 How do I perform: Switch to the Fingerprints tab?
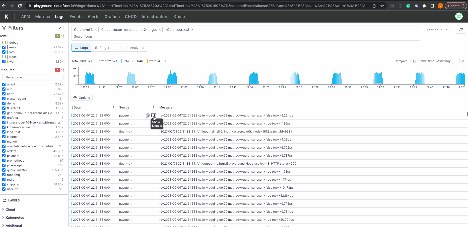tap(106, 48)
